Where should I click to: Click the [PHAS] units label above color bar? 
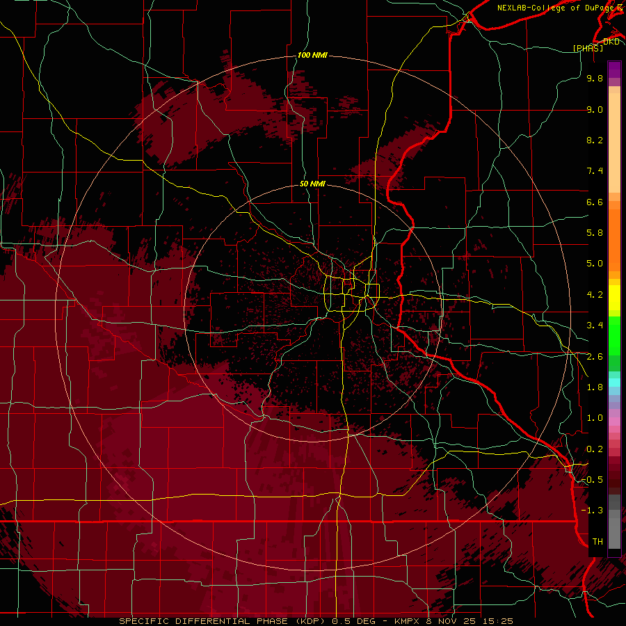pos(588,48)
